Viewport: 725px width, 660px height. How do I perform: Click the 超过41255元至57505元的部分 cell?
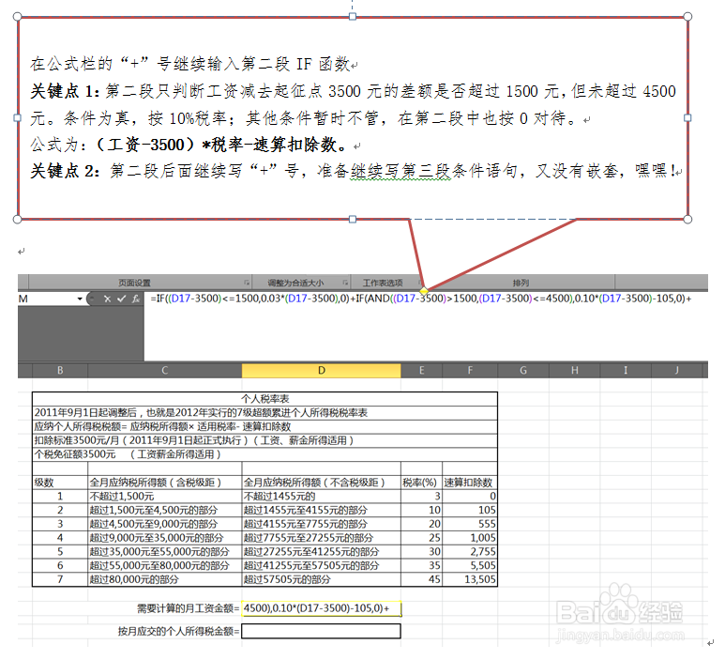pos(322,566)
